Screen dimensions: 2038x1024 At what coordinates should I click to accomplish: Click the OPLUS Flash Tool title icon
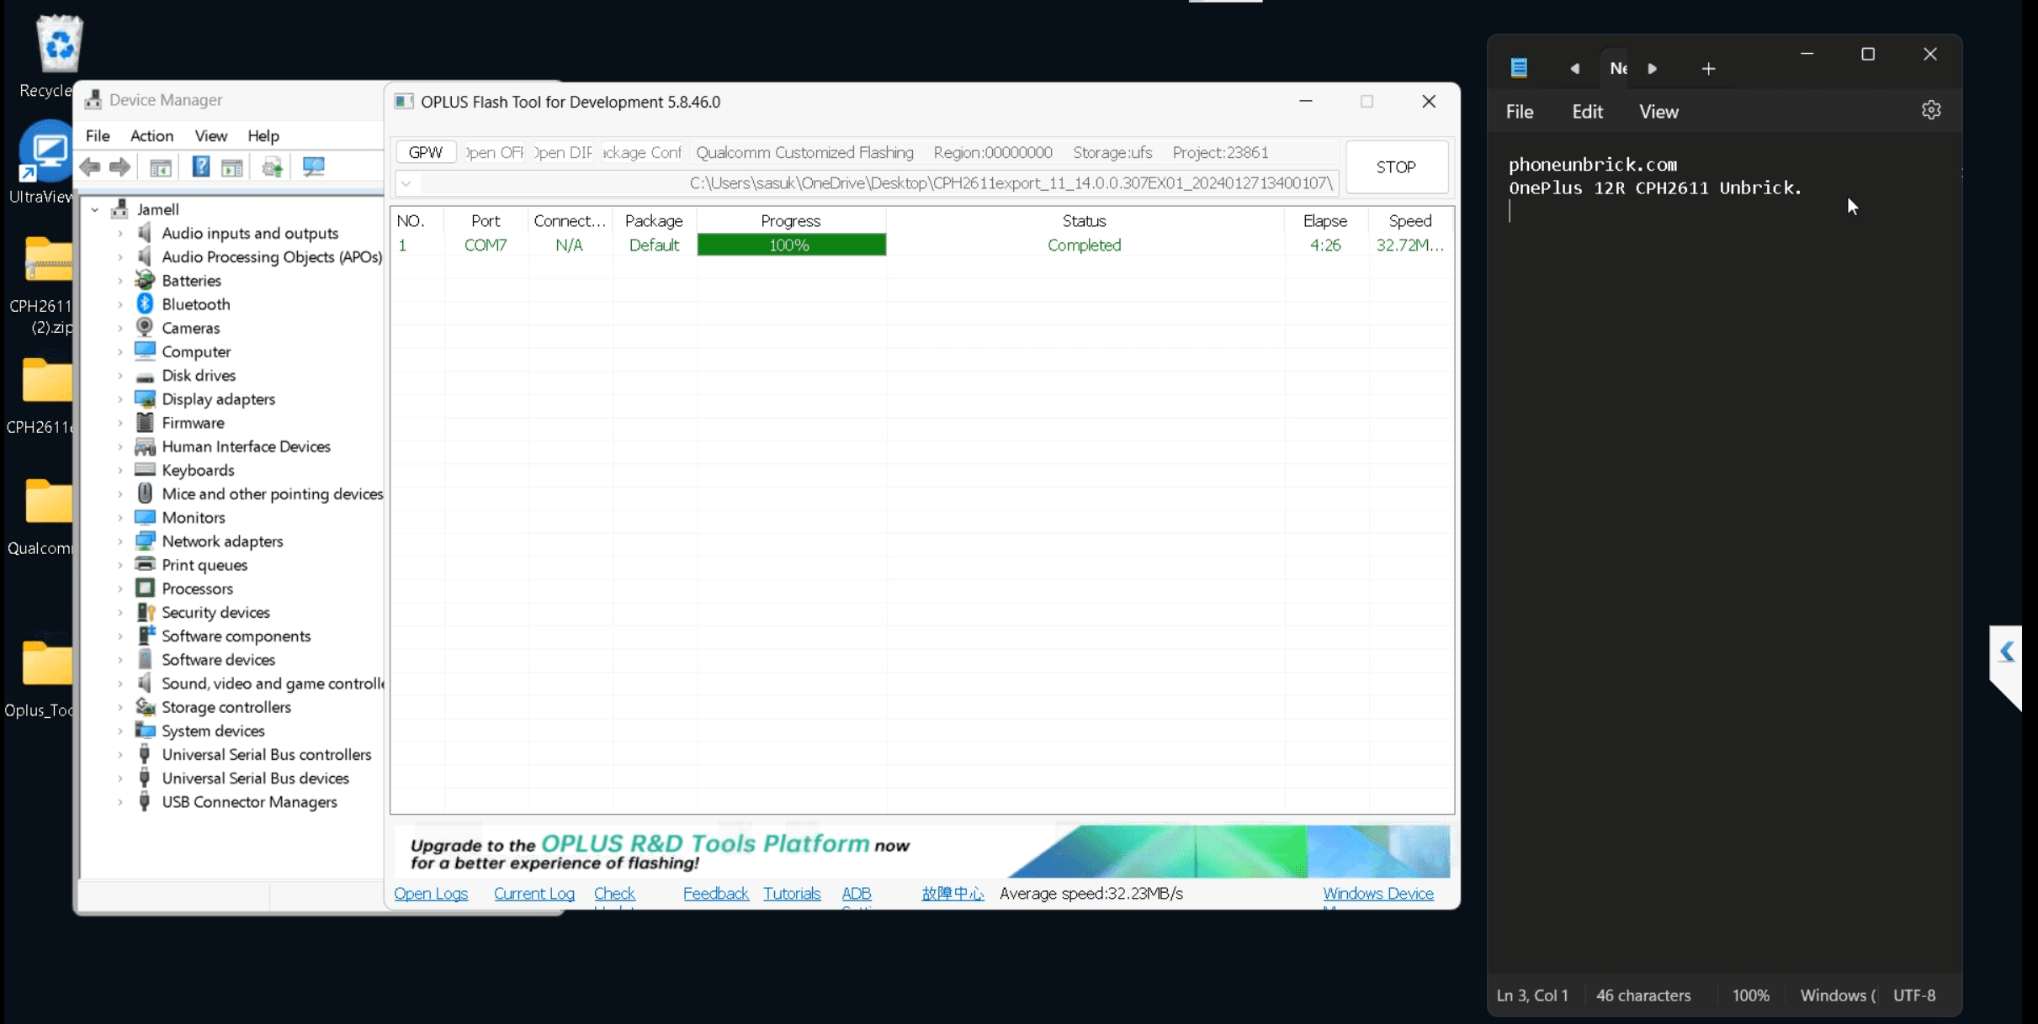pos(404,102)
